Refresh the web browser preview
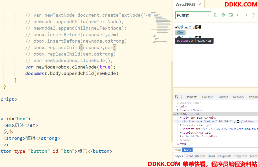Viewport: 258px width, 167px height. coord(253,15)
